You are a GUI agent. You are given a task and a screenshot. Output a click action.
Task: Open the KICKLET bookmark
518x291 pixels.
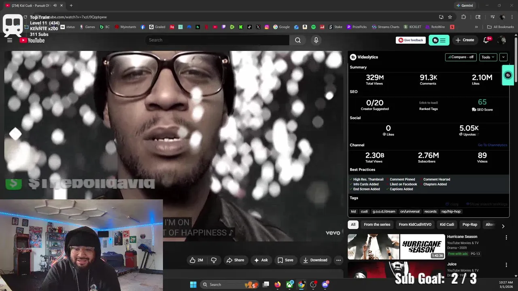(412, 27)
